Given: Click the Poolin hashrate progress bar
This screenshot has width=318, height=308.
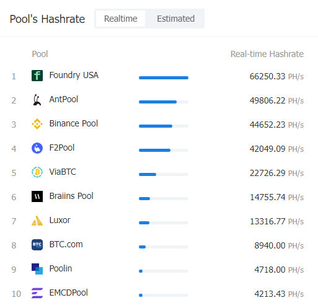Looking at the screenshot, I should coord(164,271).
